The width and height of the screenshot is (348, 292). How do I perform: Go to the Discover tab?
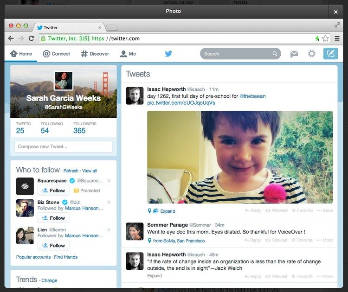pos(95,54)
